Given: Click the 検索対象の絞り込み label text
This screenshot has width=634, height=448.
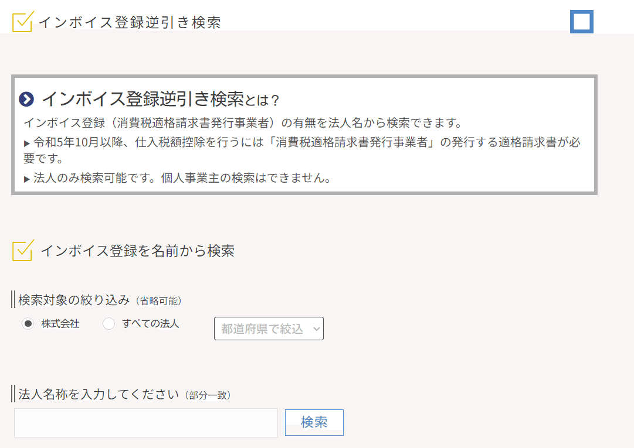Looking at the screenshot, I should [74, 300].
